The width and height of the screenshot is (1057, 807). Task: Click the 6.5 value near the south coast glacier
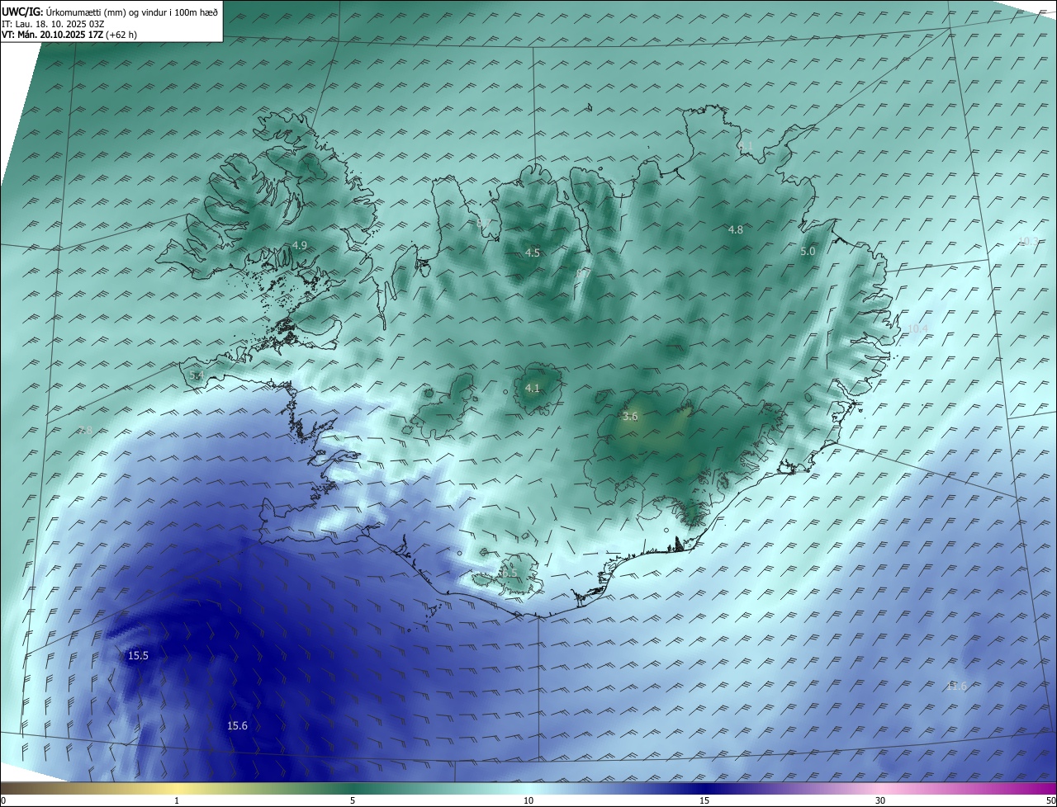pyautogui.click(x=509, y=573)
